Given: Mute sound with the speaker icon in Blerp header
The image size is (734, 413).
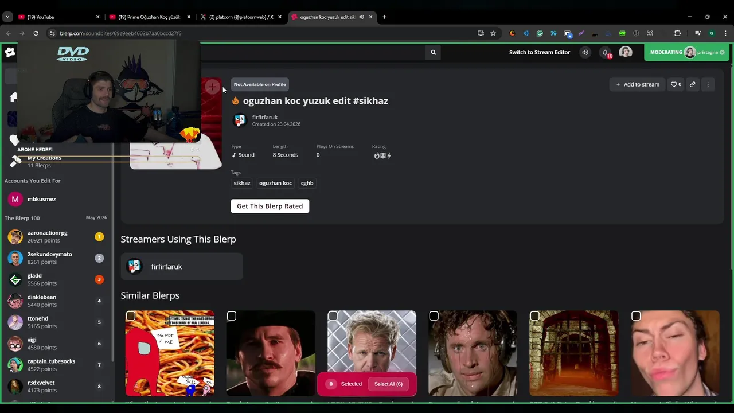Looking at the screenshot, I should click(585, 52).
